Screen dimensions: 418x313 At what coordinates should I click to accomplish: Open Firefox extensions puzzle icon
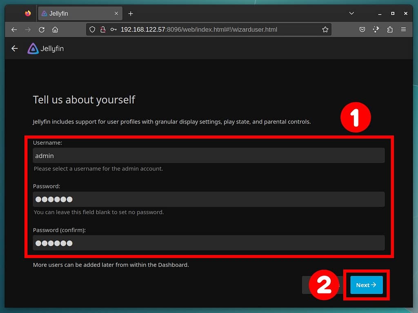tap(389, 30)
